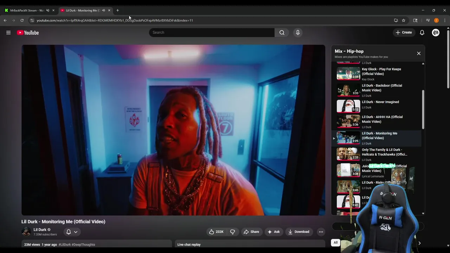Select the All filter chip

coord(335,242)
